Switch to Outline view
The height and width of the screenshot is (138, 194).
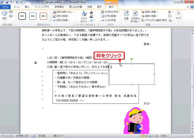pyautogui.click(x=153, y=136)
